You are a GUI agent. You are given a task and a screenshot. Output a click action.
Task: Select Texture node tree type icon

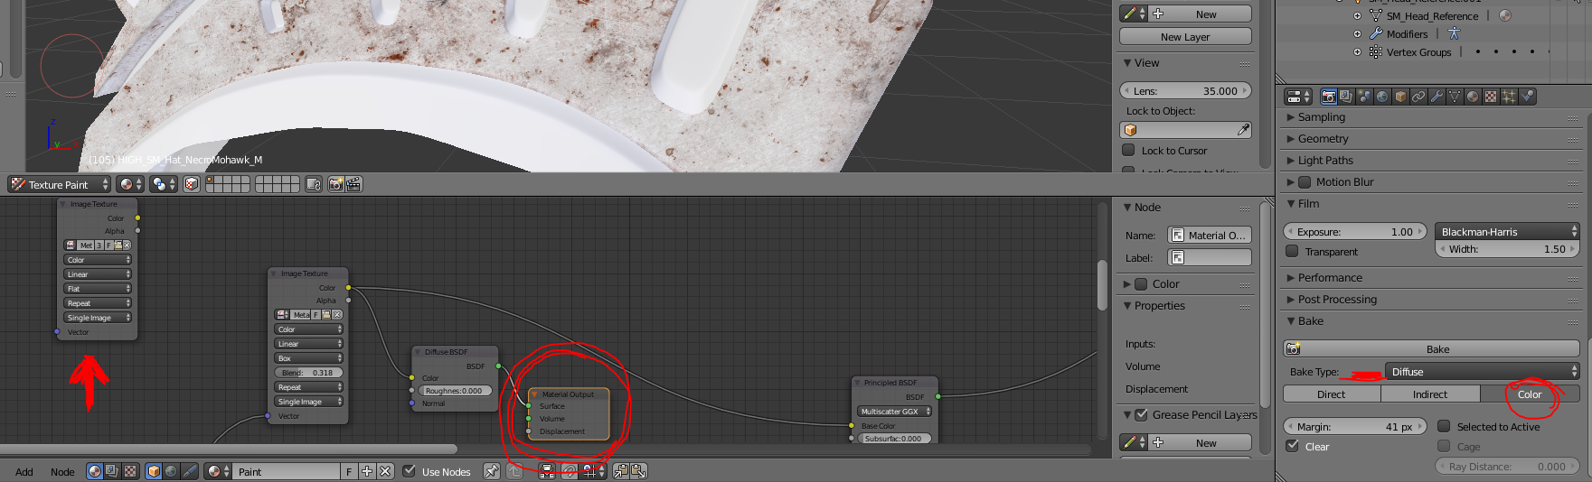click(x=130, y=471)
